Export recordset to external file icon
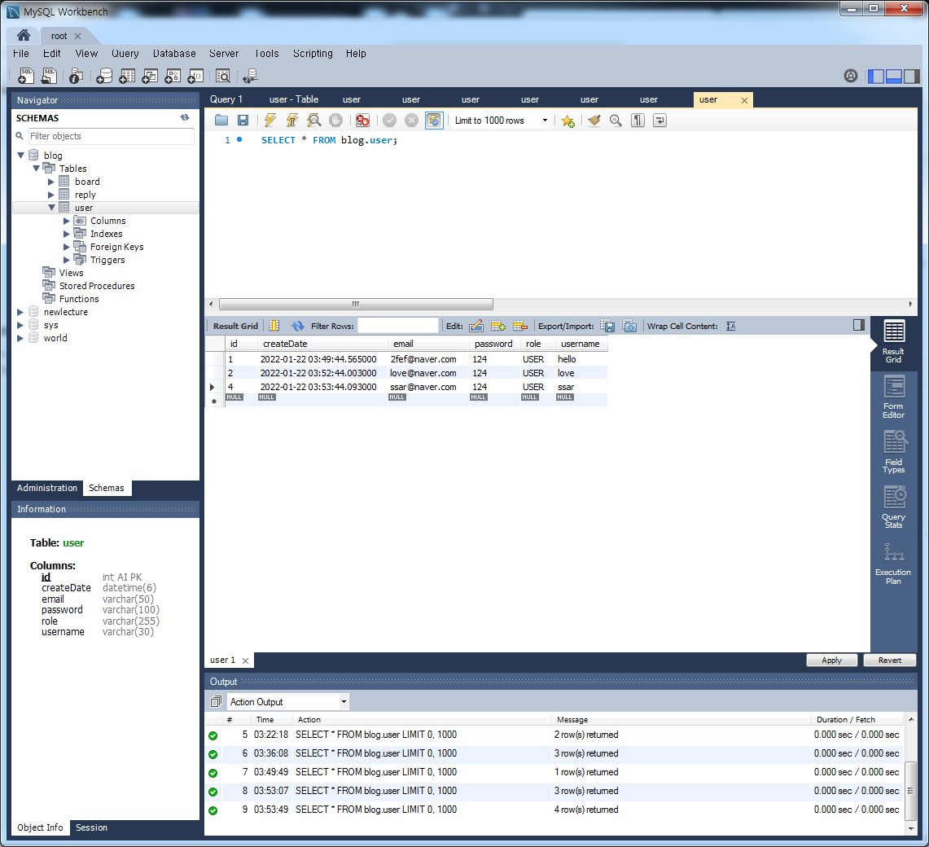Viewport: 929px width, 847px height. click(607, 326)
